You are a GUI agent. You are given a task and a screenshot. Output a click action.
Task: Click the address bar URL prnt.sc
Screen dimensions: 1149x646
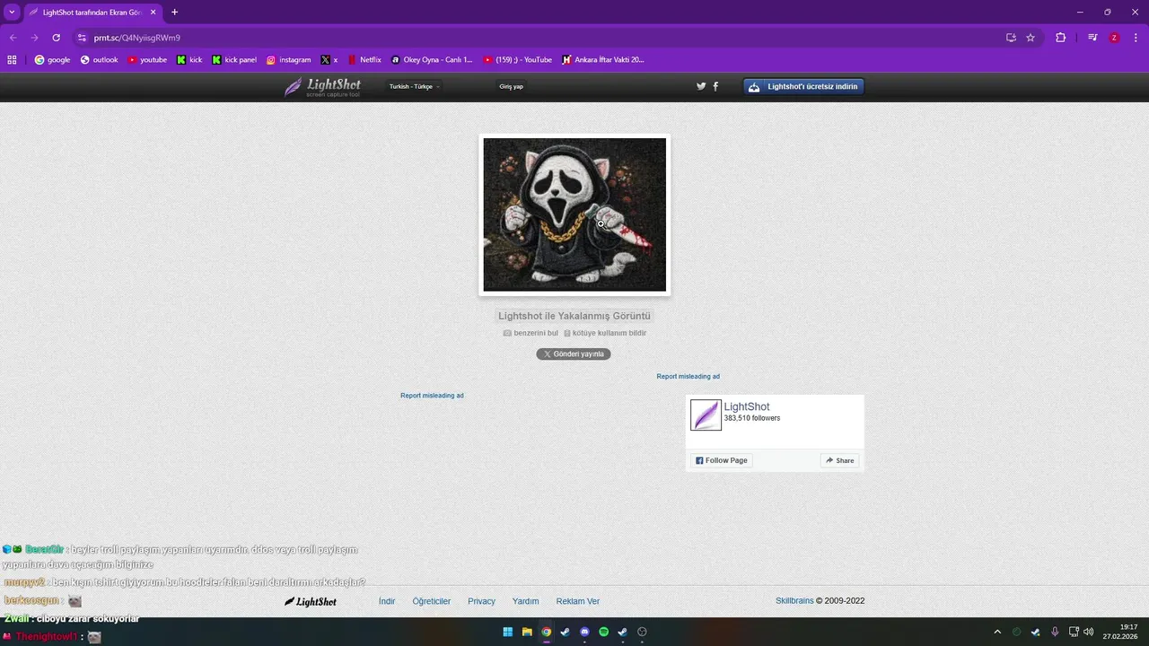[137, 38]
